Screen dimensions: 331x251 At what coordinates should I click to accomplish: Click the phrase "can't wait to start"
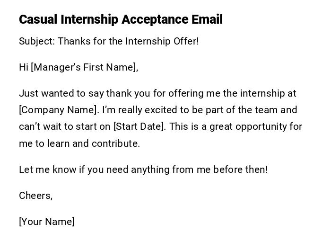[64, 126]
